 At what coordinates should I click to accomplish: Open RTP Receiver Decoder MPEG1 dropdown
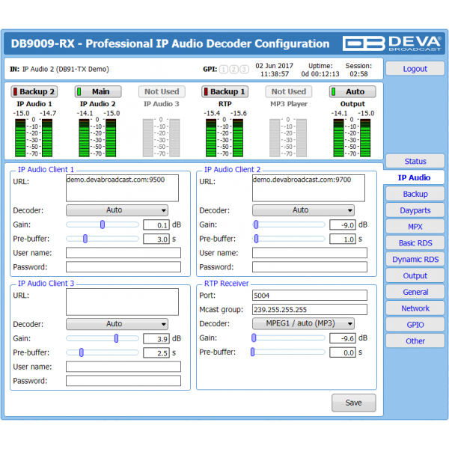tap(303, 323)
